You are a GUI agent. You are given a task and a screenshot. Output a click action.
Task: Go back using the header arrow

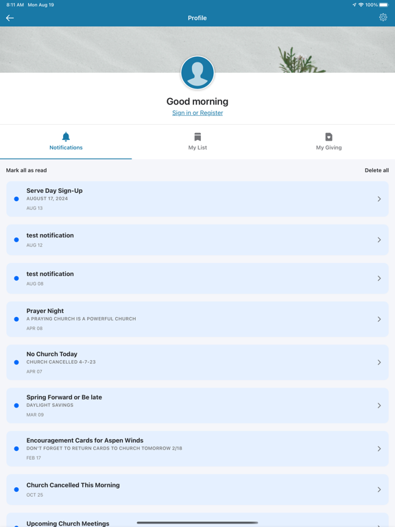tap(10, 18)
